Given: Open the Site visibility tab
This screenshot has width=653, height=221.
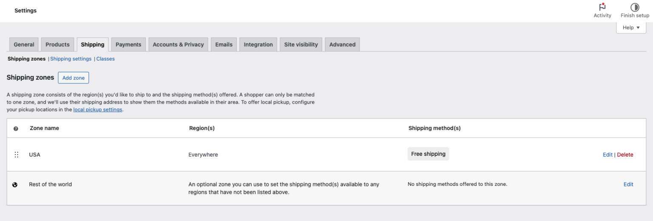Looking at the screenshot, I should [301, 44].
